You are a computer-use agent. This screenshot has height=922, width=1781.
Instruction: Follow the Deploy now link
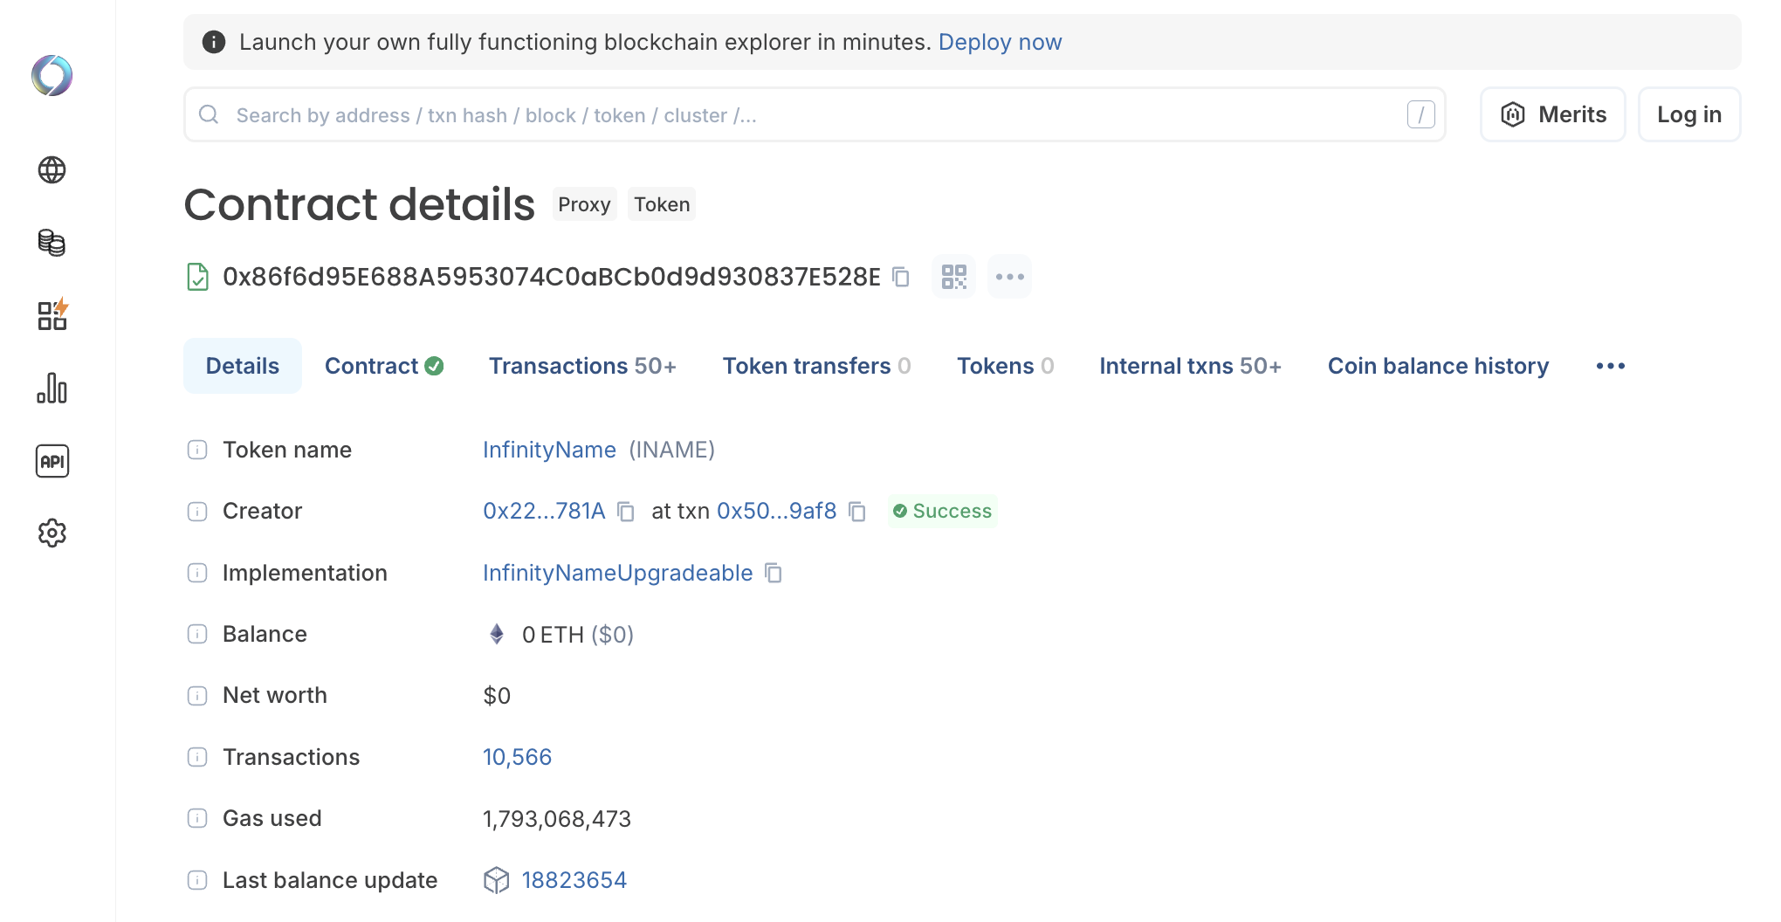pos(1000,41)
